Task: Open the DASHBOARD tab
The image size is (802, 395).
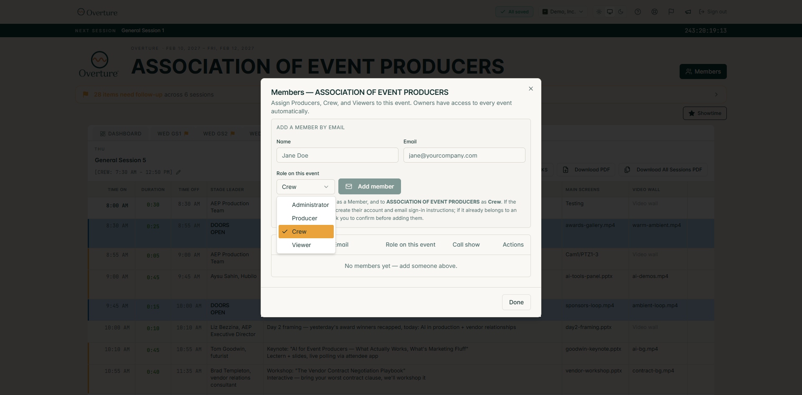Action: (121, 134)
